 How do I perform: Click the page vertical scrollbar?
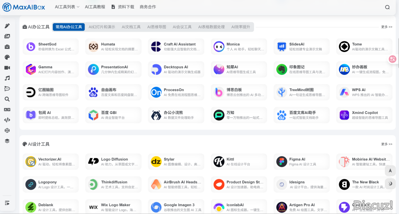click(x=398, y=53)
